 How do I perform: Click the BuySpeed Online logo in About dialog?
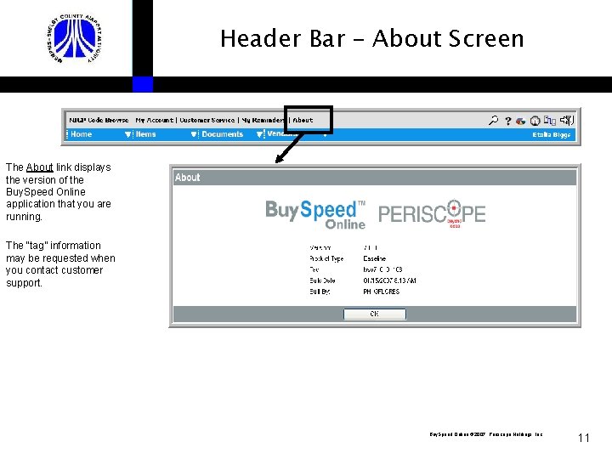315,214
